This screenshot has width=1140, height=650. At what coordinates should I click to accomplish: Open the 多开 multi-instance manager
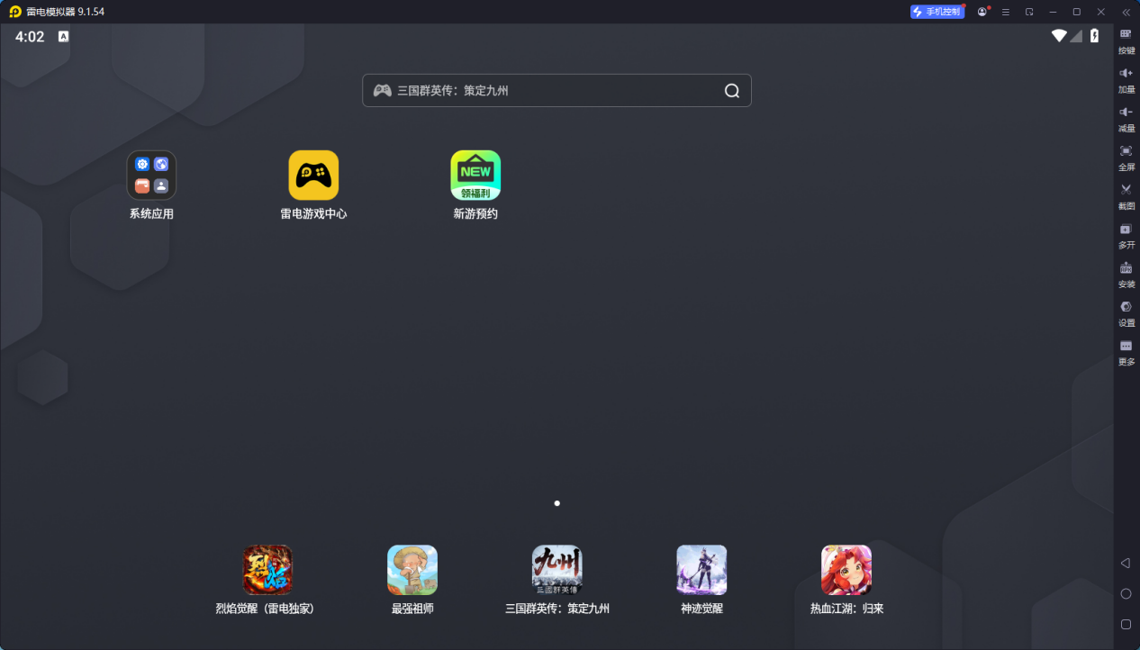[x=1126, y=230]
